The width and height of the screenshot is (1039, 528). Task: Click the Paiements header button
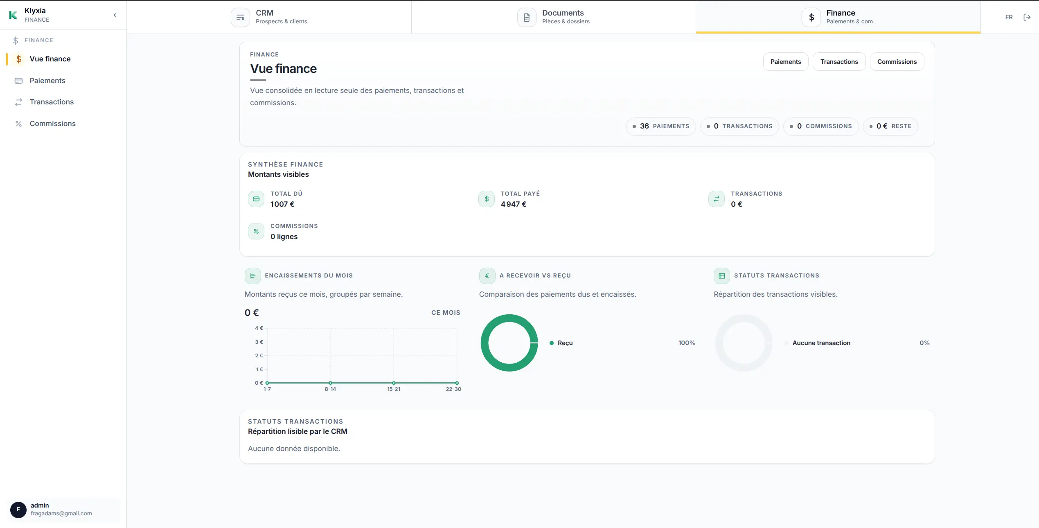click(786, 61)
